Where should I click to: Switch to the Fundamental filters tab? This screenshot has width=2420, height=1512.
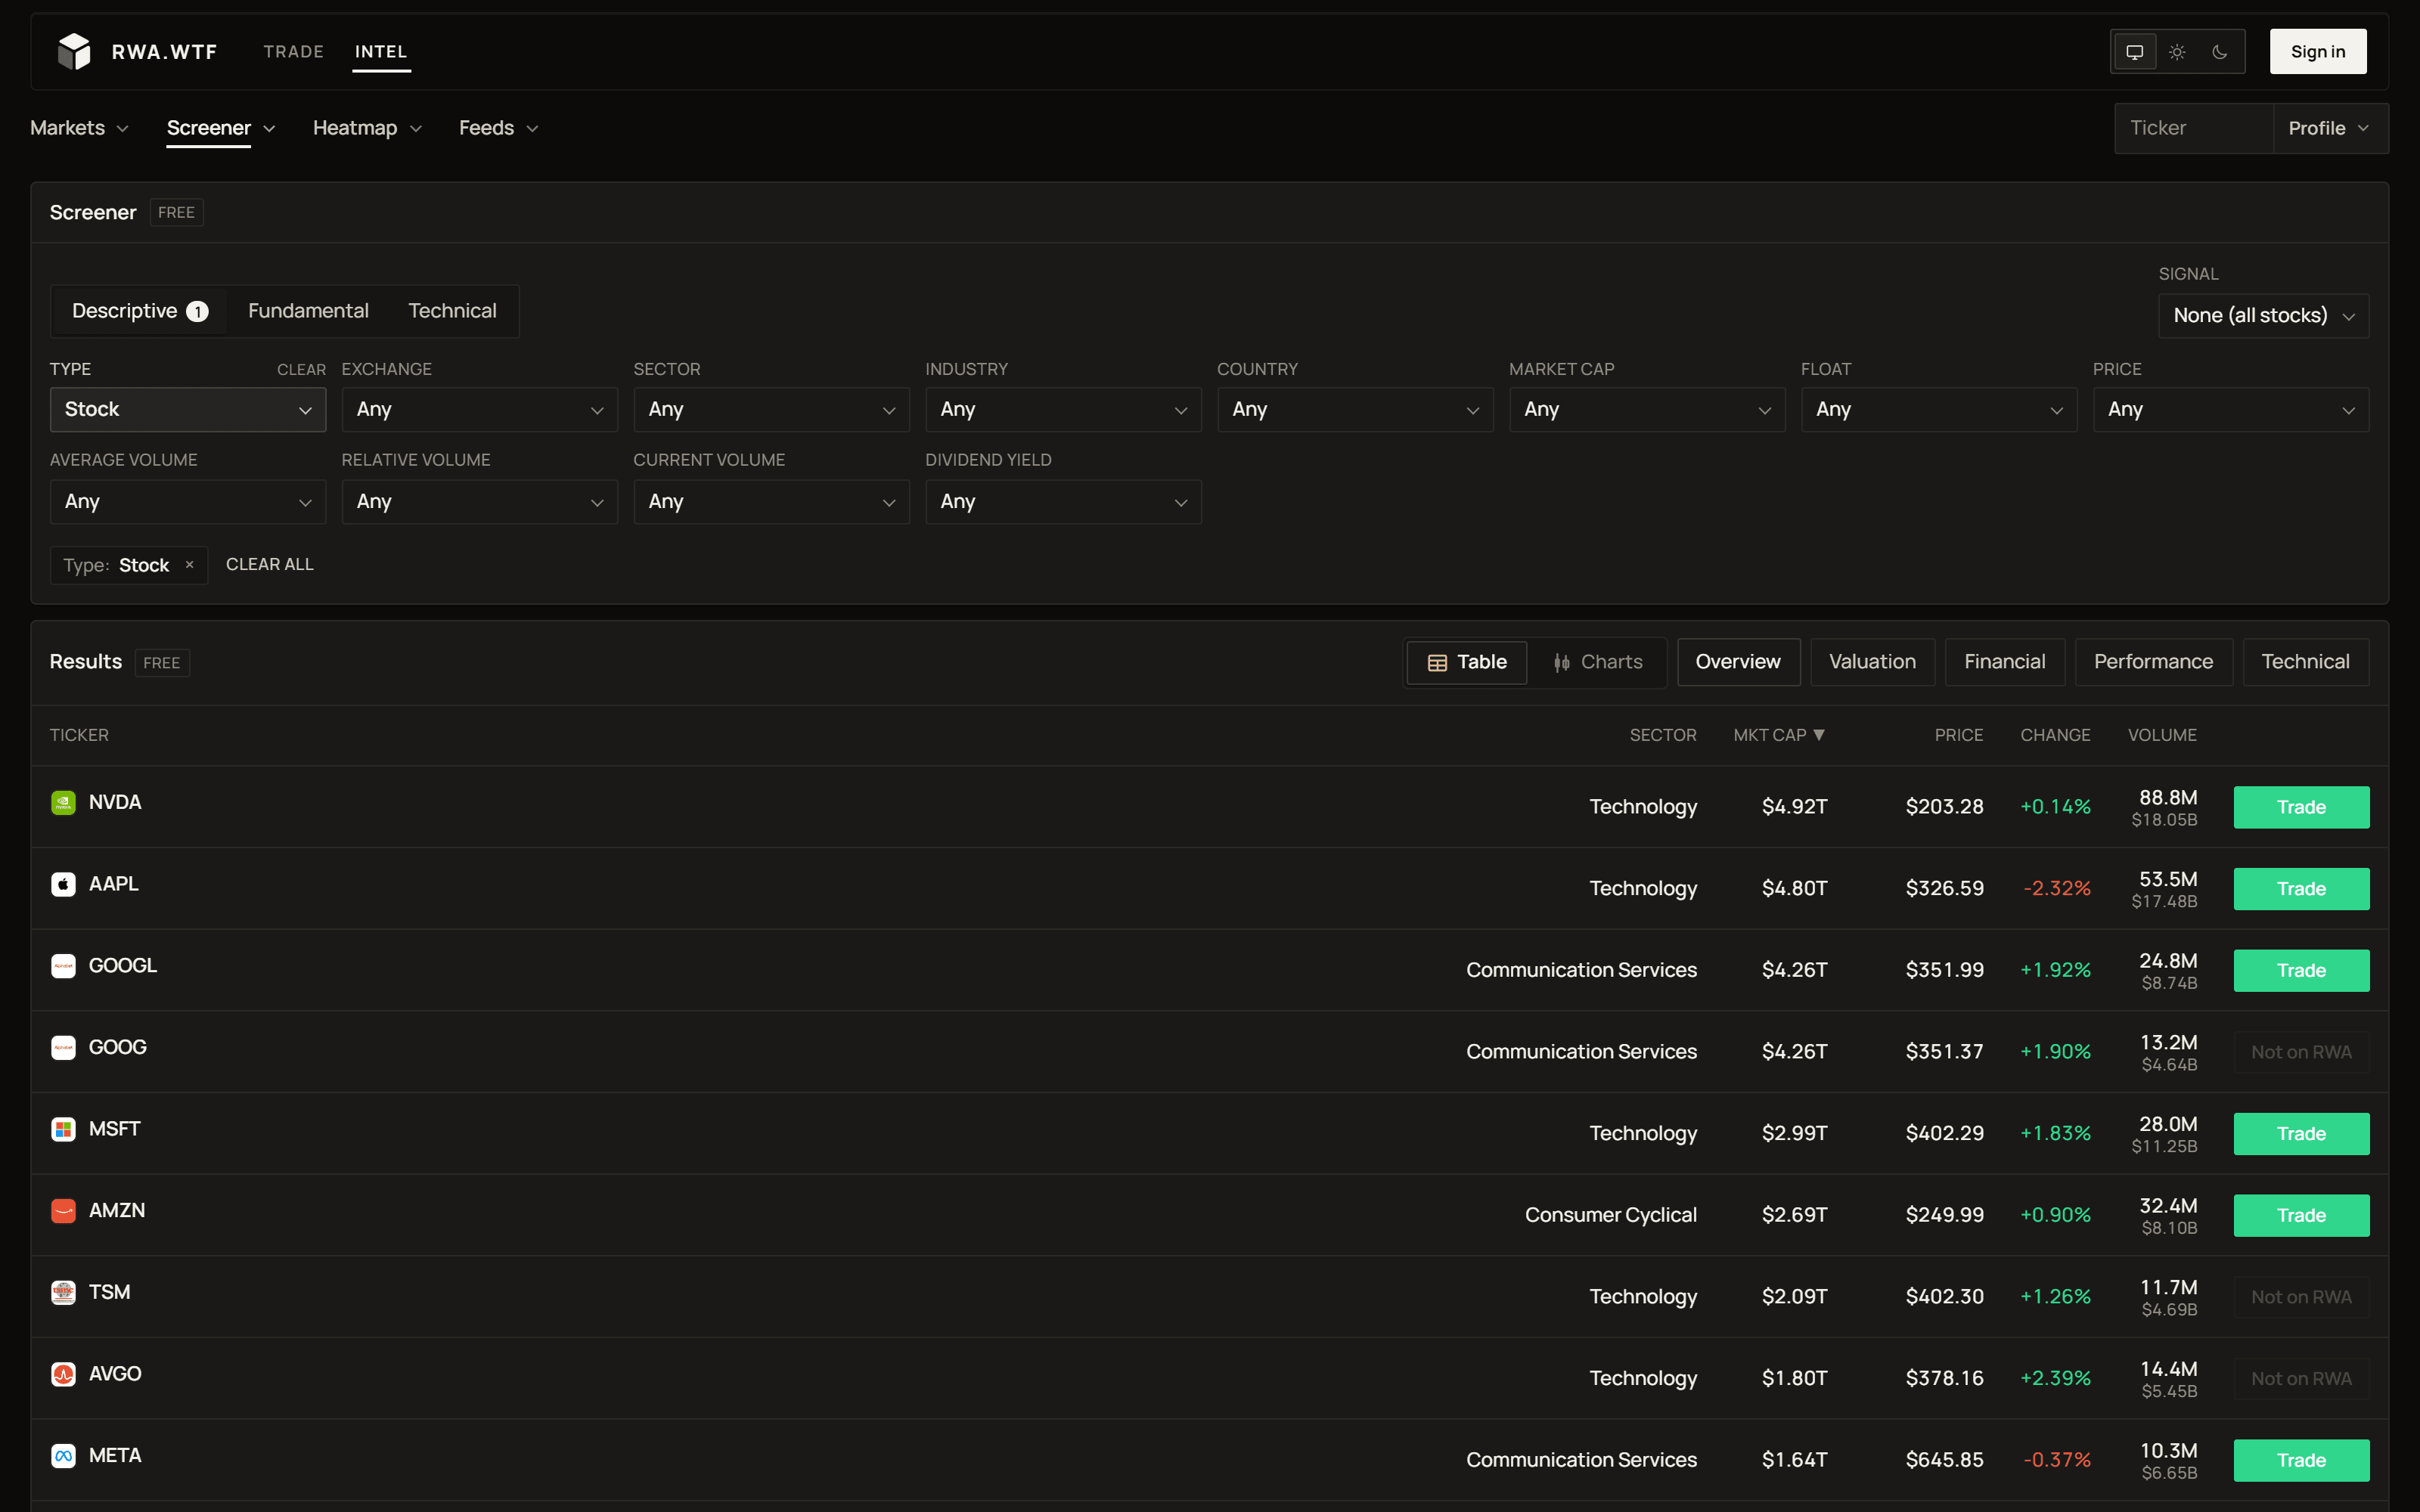pyautogui.click(x=308, y=311)
